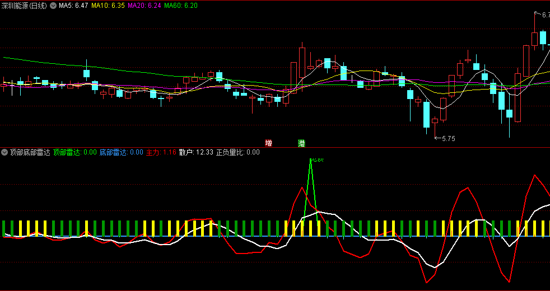Click the 散户: 12.33 value
The image size is (550, 291).
[196, 152]
